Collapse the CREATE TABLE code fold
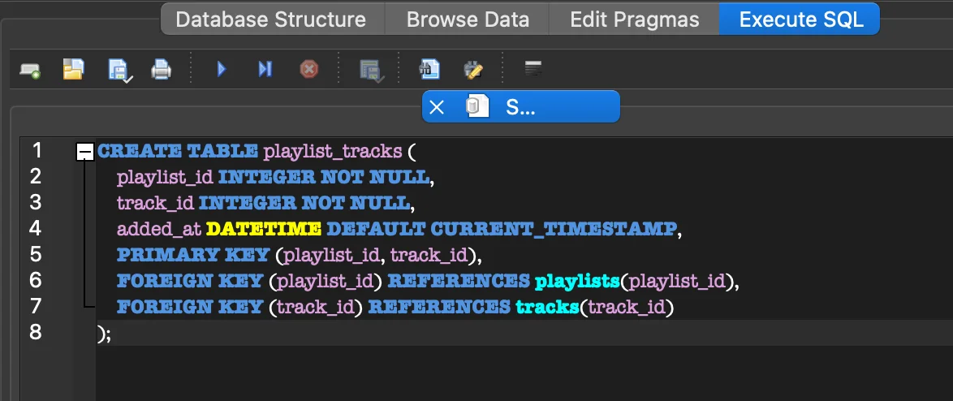The height and width of the screenshot is (401, 953). (x=85, y=151)
